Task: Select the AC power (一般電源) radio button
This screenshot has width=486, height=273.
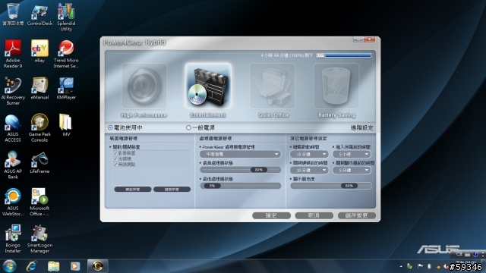Action: coord(188,127)
